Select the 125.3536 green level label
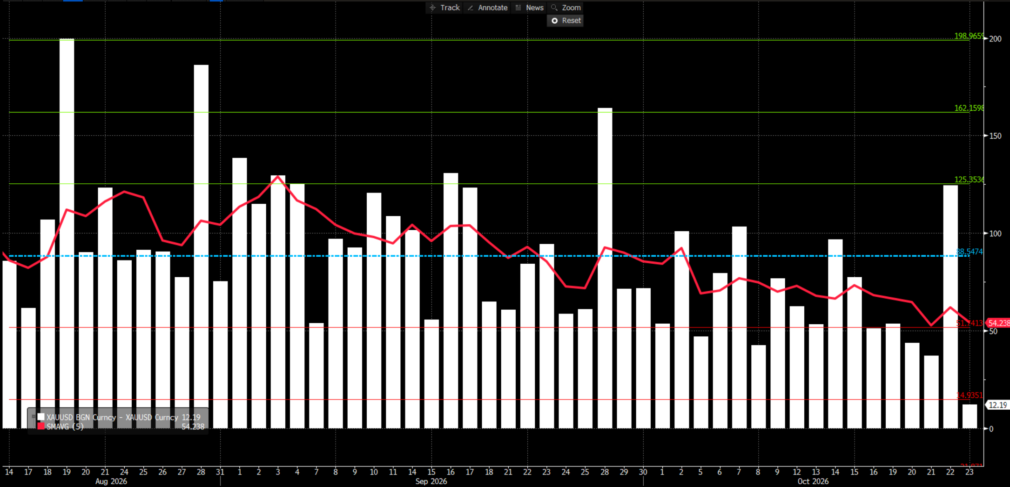The image size is (1010, 487). coord(969,180)
